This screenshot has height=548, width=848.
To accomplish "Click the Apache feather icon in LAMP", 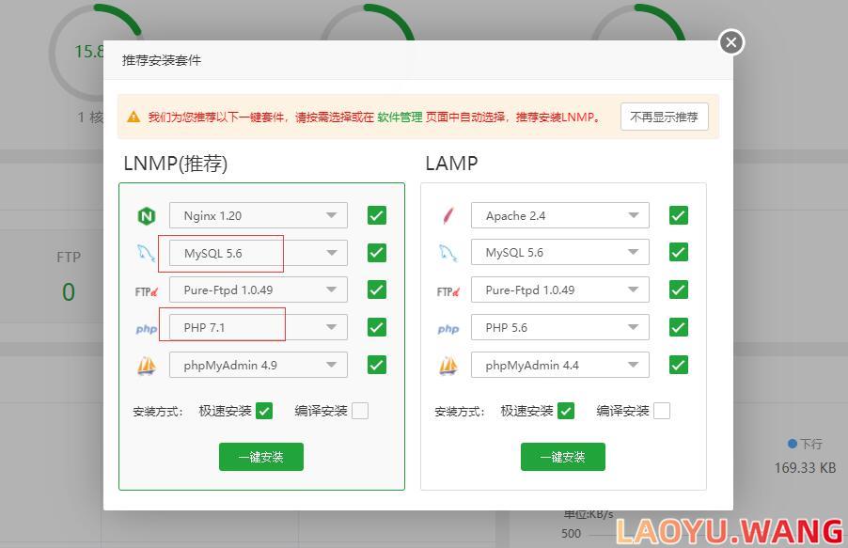I will coord(448,215).
